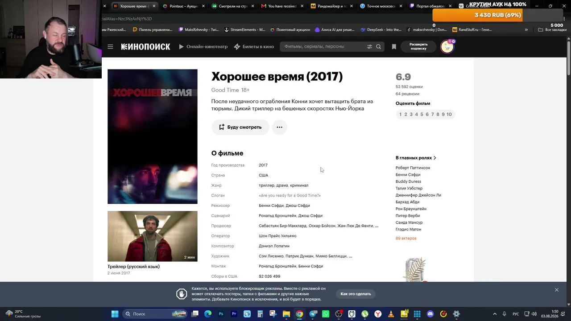Open Settings gear in the taskbar

456,314
